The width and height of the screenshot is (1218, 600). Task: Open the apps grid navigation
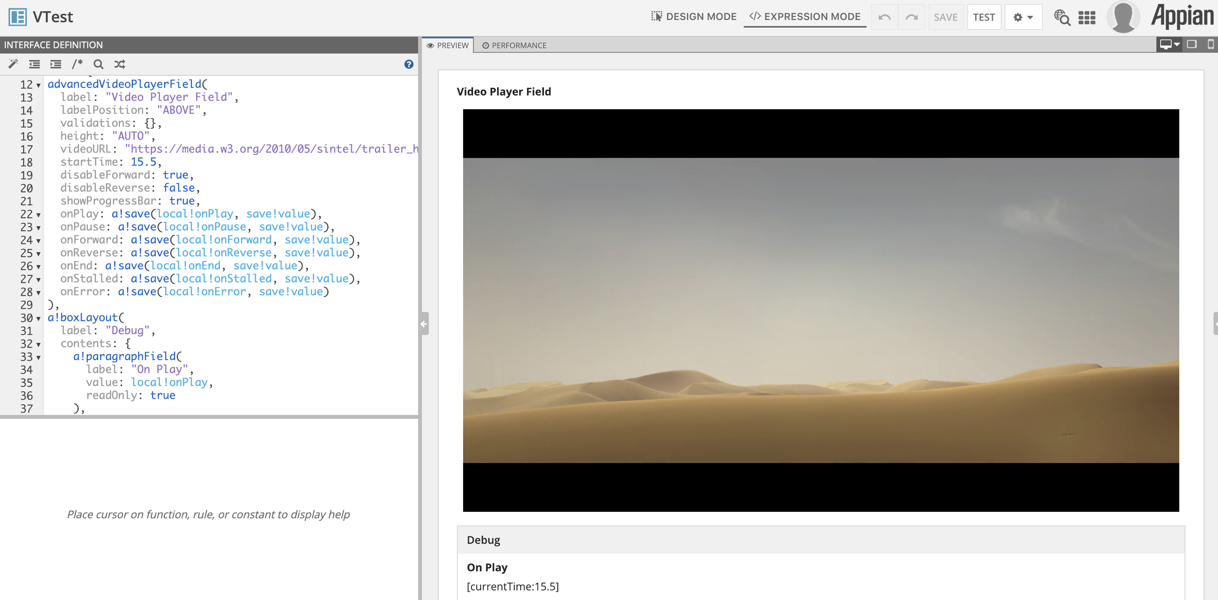click(x=1087, y=17)
